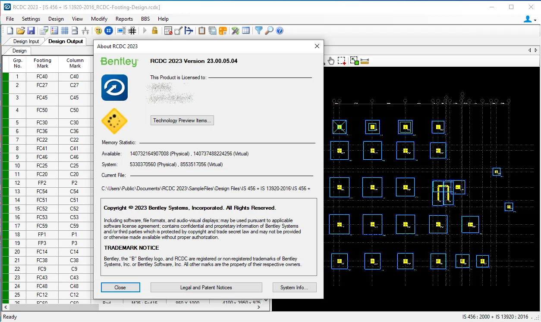
Task: Open Legal and Patent Notices
Action: 206,288
